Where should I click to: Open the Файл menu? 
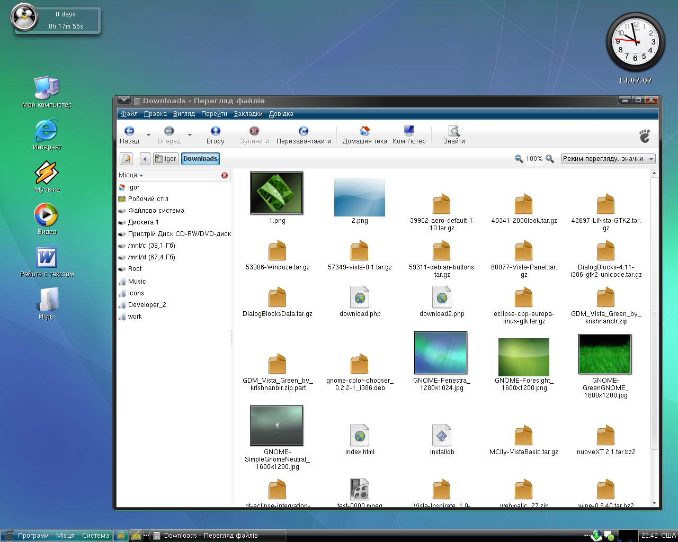click(x=129, y=114)
